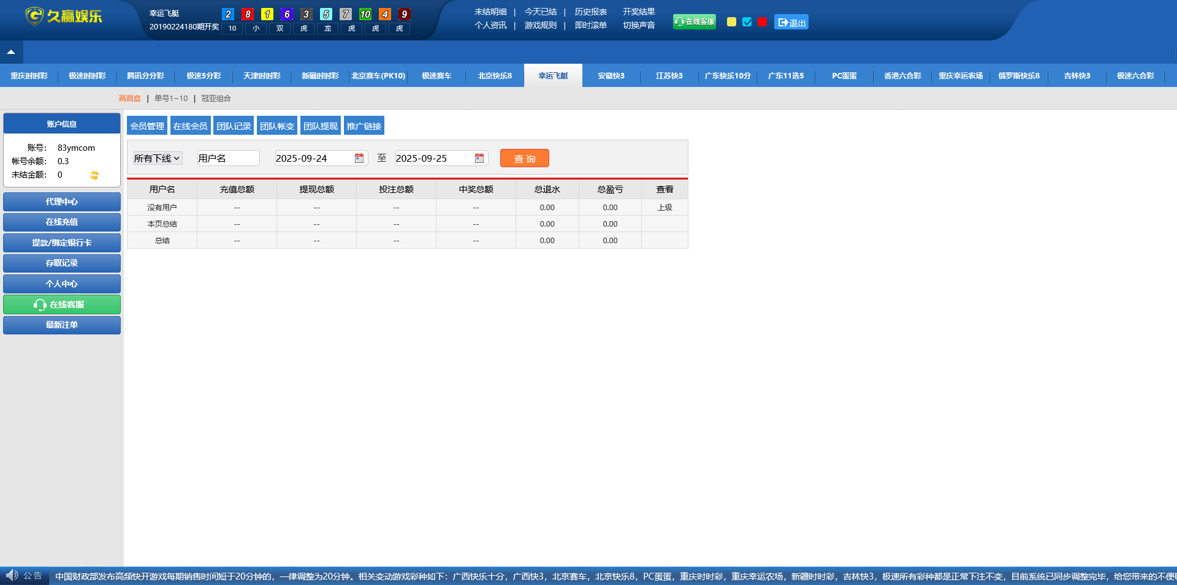
Task: Click the purple number 6 ball
Action: point(287,14)
